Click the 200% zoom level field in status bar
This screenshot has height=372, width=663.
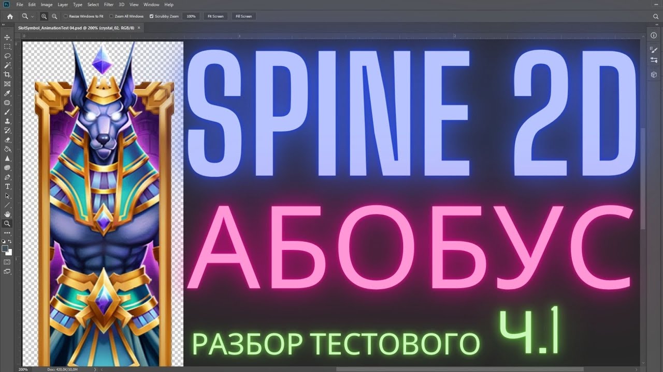pyautogui.click(x=23, y=369)
